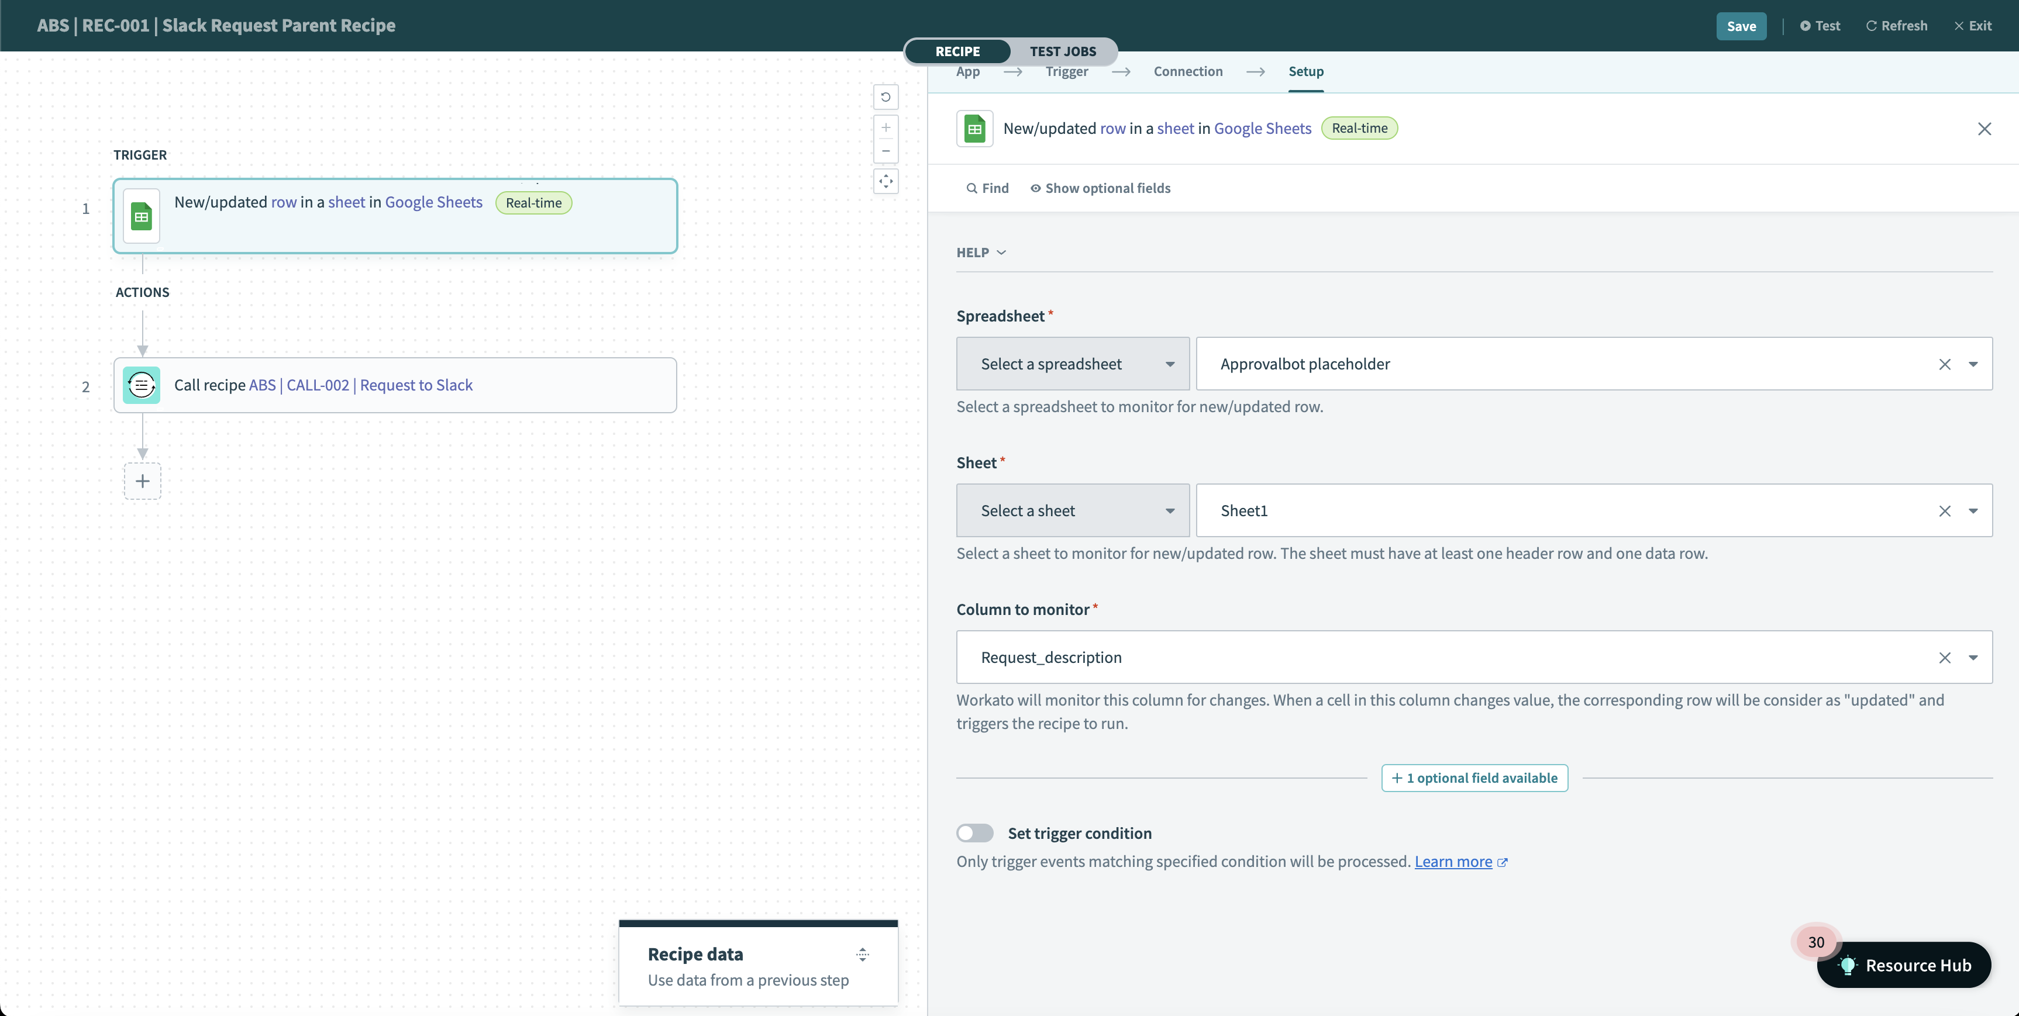Go to the App setup step
2019x1016 pixels.
(968, 71)
